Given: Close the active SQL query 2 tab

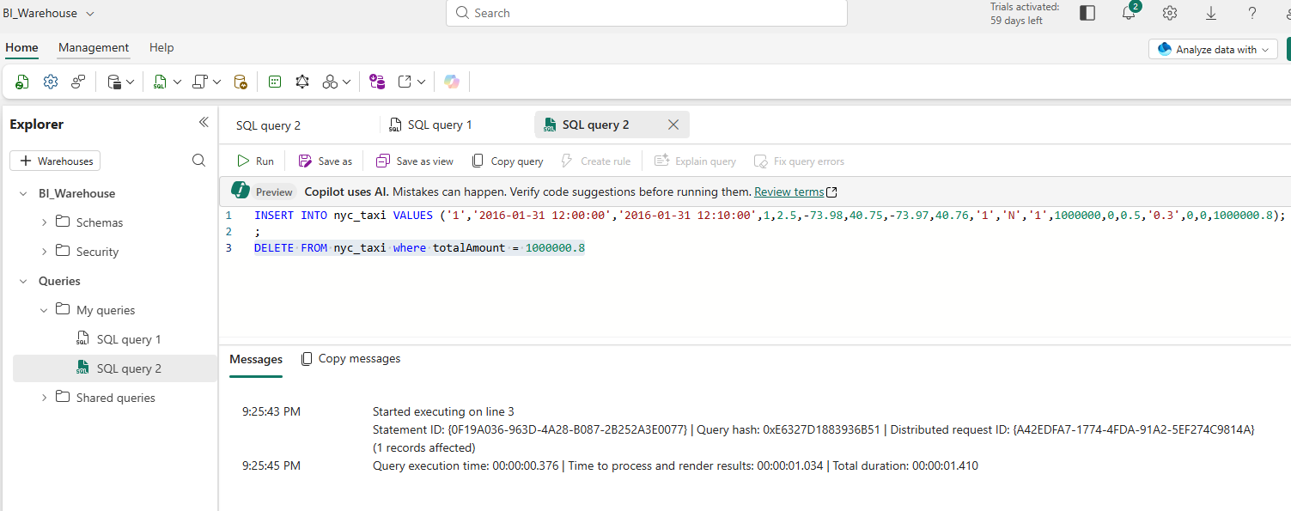Looking at the screenshot, I should tap(673, 125).
